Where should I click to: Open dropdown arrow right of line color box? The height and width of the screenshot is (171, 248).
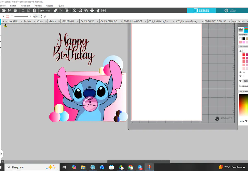click(12, 16)
